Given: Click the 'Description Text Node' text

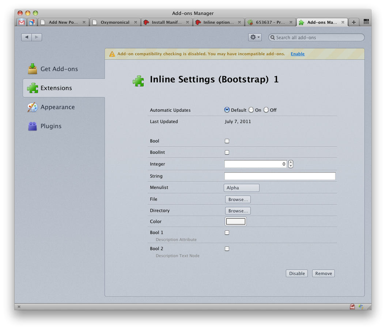Looking at the screenshot, I should (x=178, y=256).
